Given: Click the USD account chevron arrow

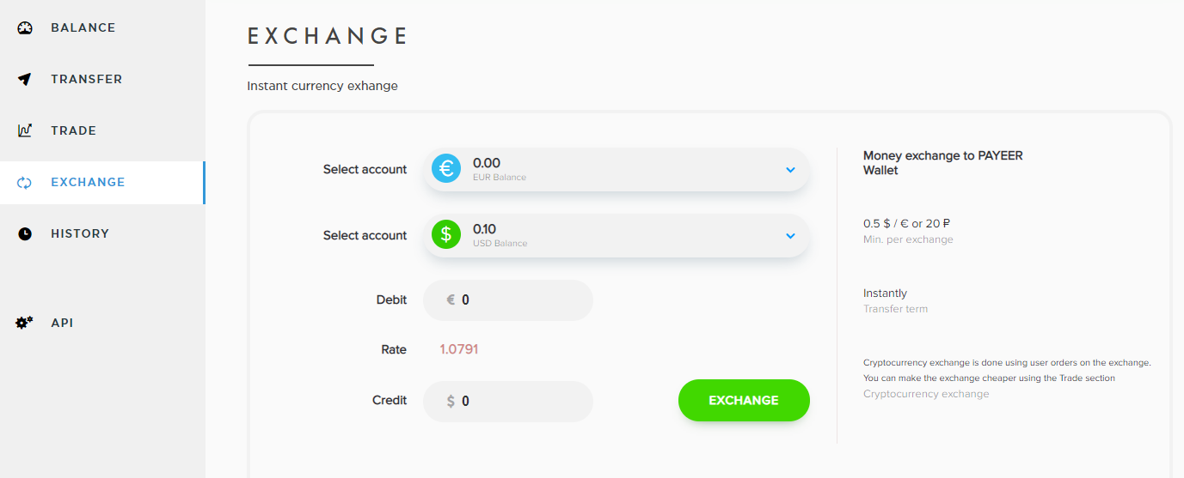Looking at the screenshot, I should pos(791,236).
